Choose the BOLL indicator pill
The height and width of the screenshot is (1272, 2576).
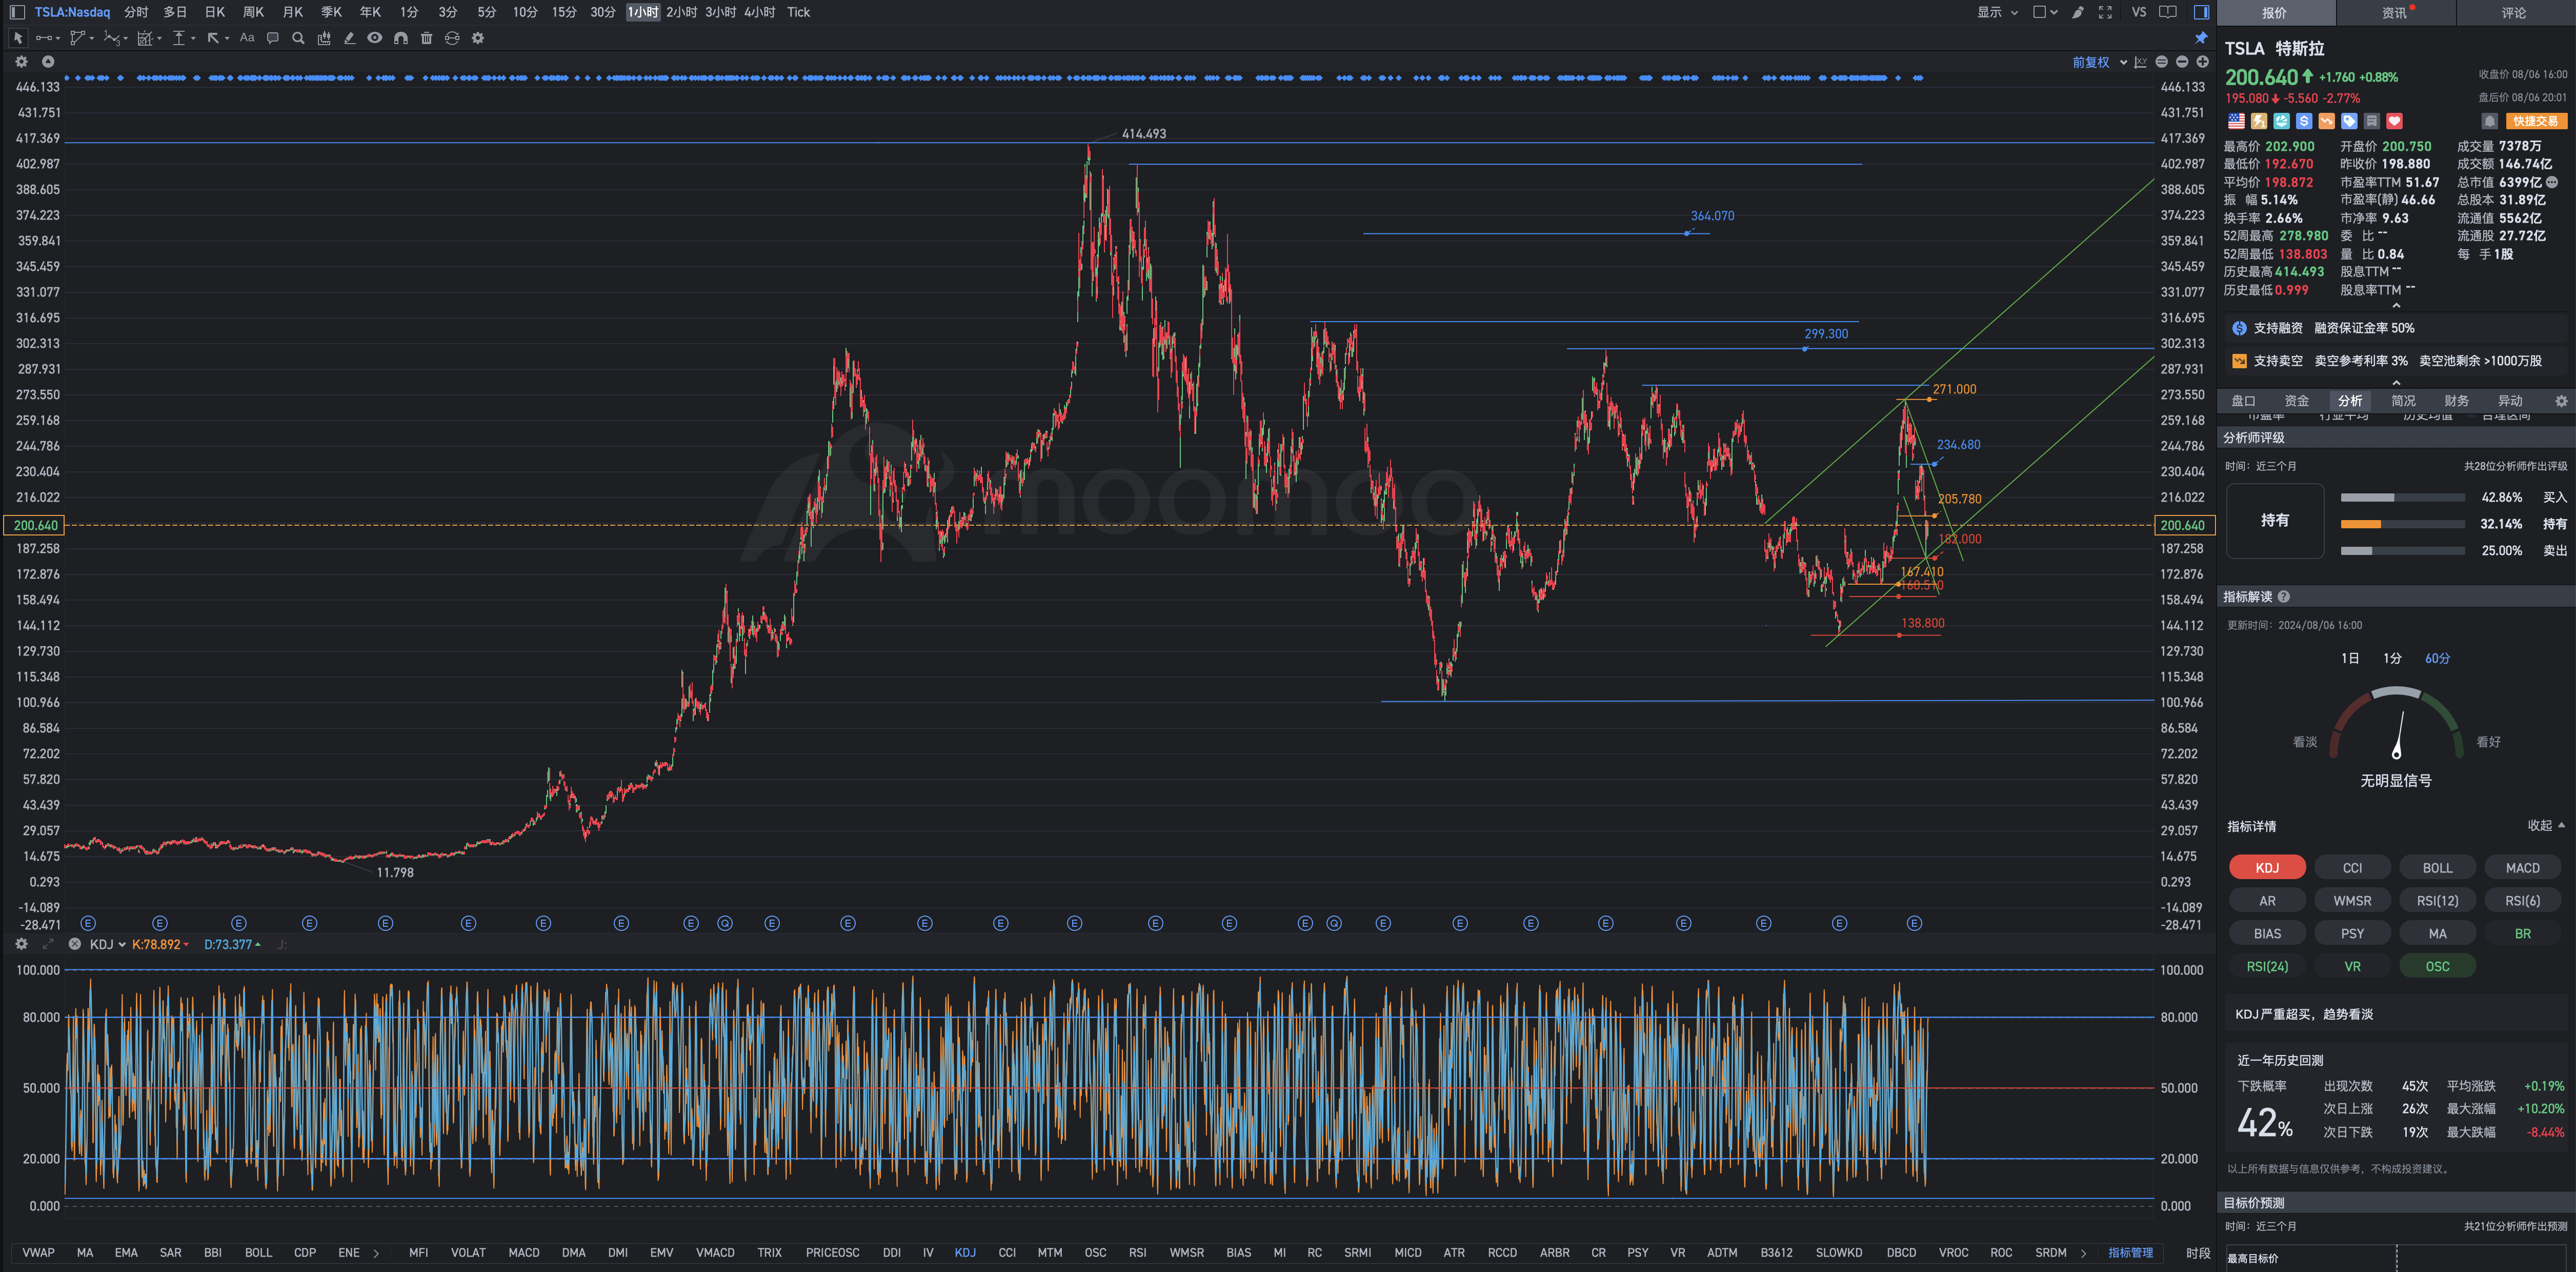(2437, 868)
